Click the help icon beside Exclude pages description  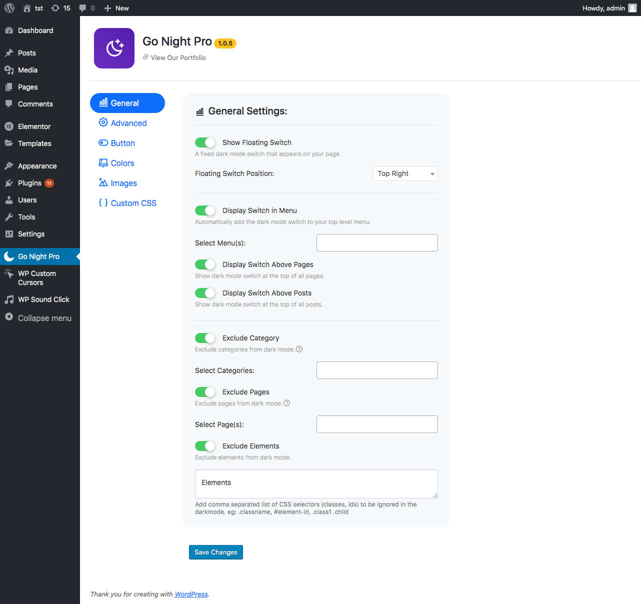286,403
